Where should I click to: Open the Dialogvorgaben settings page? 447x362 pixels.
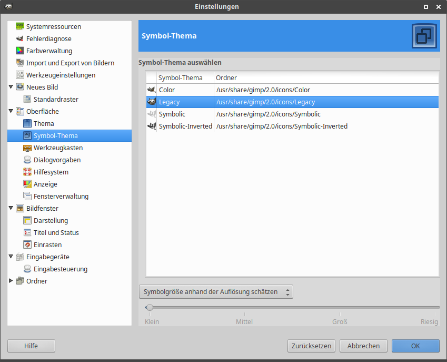coord(57,160)
